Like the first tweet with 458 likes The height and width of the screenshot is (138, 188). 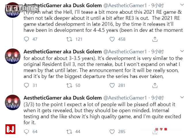[x=113, y=39]
